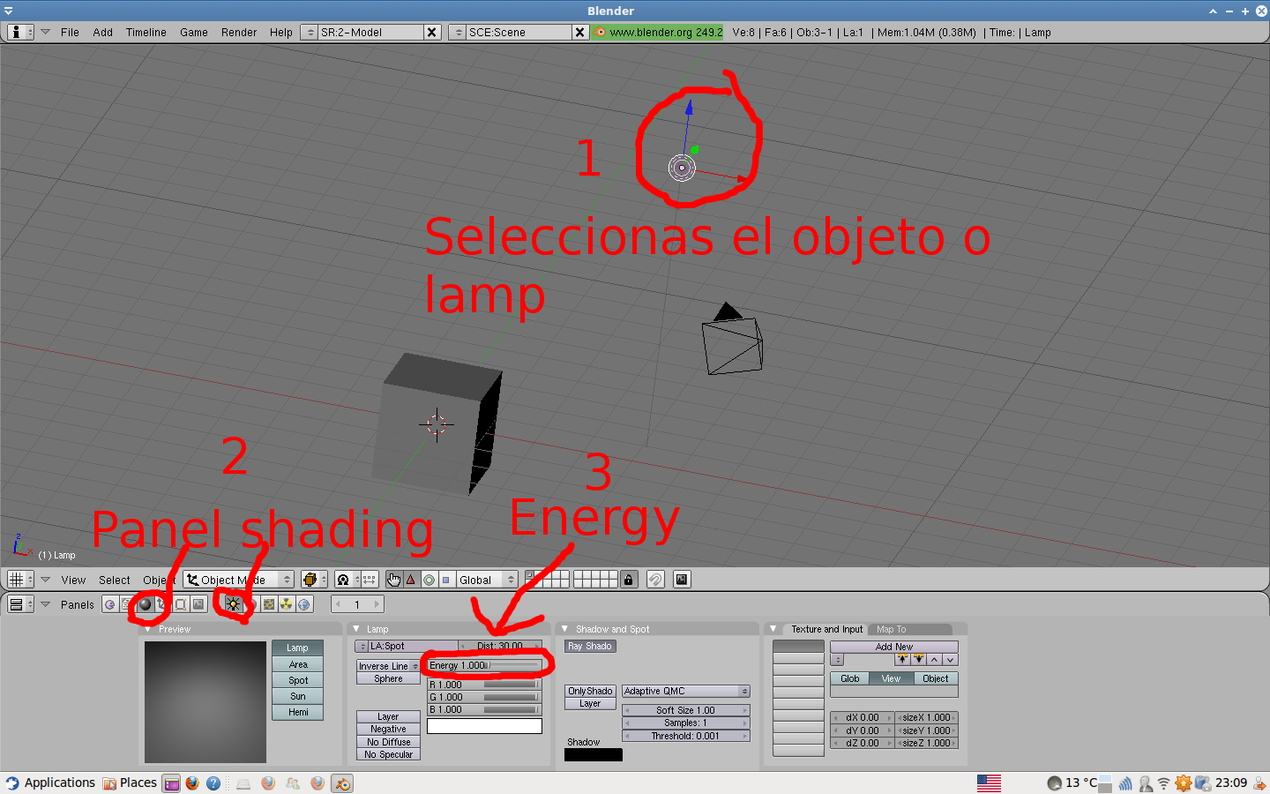Select the scale manipulator square icon
The image size is (1270, 794).
point(446,580)
